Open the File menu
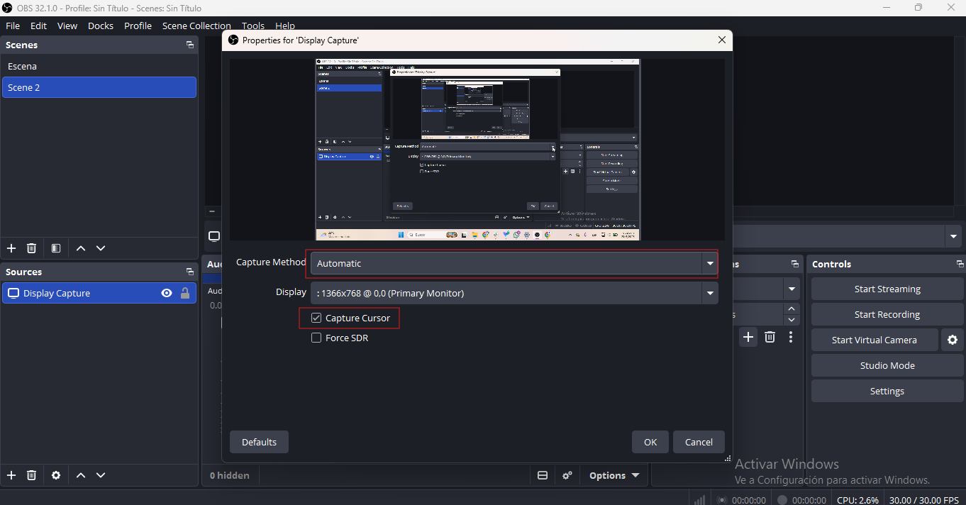Image resolution: width=966 pixels, height=505 pixels. pos(13,26)
